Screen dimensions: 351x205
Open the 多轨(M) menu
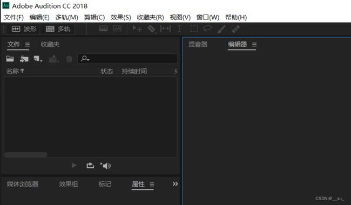point(67,17)
